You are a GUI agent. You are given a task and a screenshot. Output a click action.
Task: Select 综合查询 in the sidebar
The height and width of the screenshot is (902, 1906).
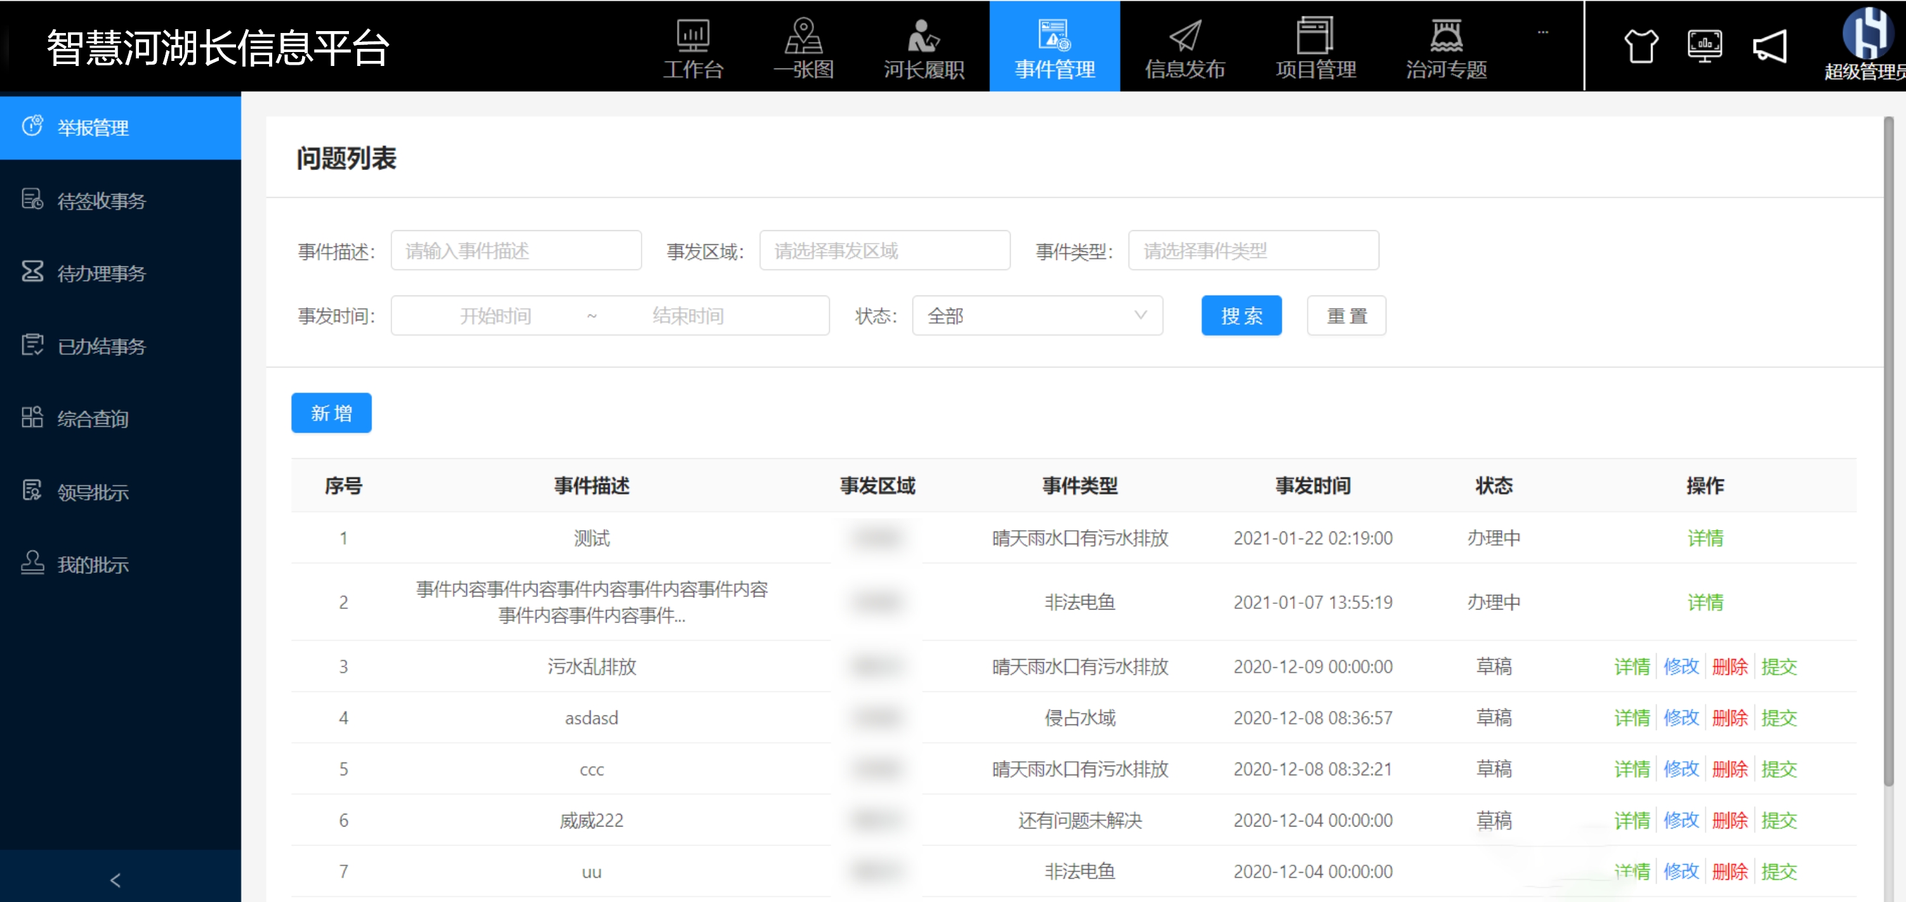(93, 419)
